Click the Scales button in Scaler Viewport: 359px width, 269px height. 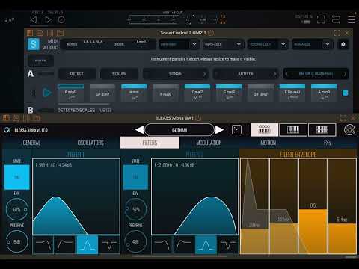[119, 74]
